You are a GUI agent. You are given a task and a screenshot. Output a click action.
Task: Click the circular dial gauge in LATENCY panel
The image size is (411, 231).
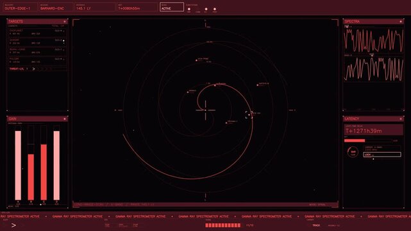tap(353, 152)
